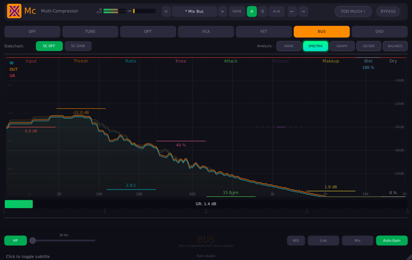Enable BYPASS mode
Screen dimensions: 412x260
point(388,11)
